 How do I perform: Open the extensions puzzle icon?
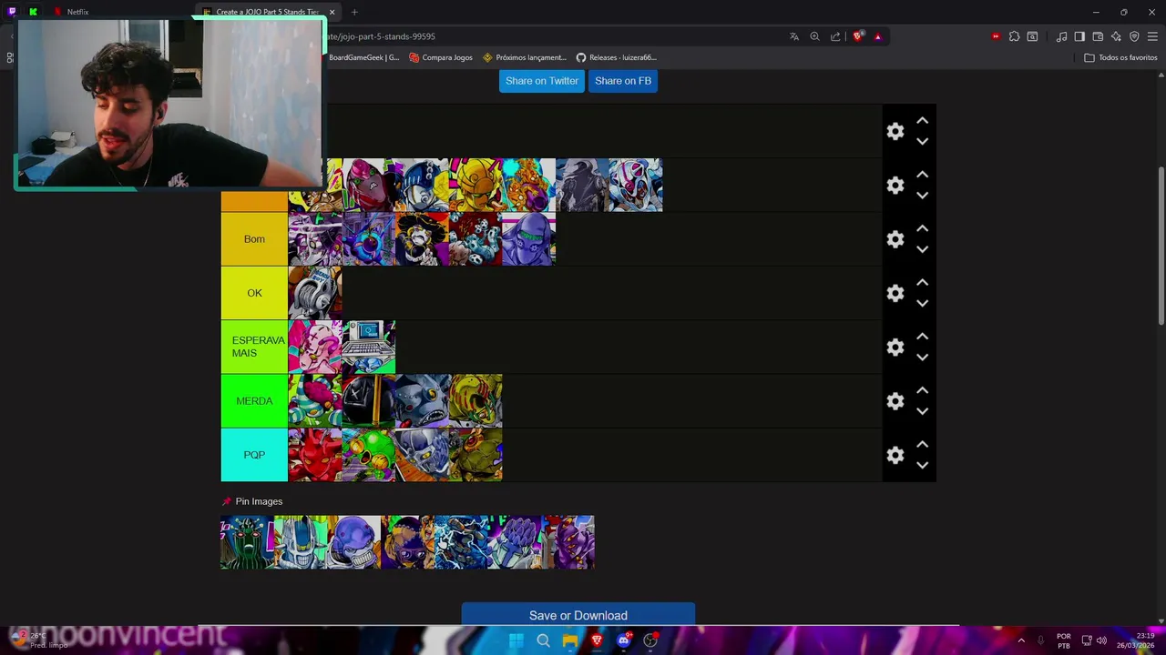pos(1014,36)
